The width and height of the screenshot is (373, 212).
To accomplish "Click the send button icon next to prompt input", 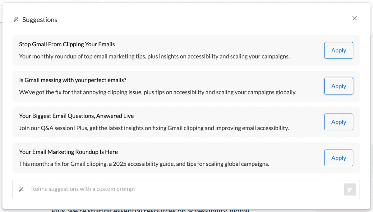I will tap(350, 189).
